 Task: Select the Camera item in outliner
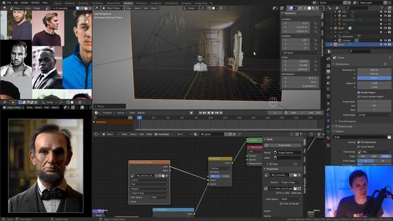tap(346, 41)
